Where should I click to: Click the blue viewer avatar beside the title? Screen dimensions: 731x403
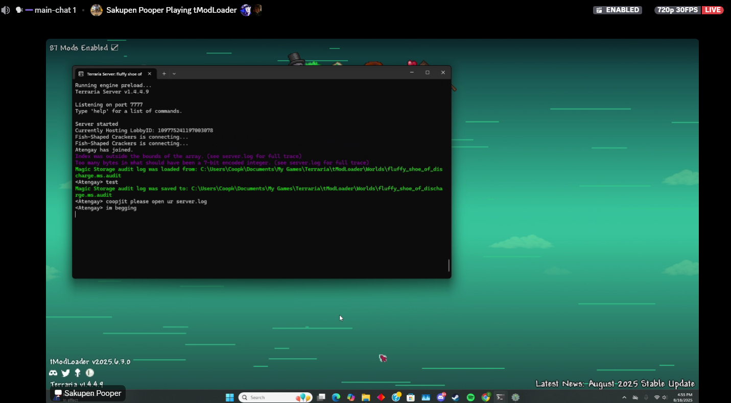[x=246, y=10]
